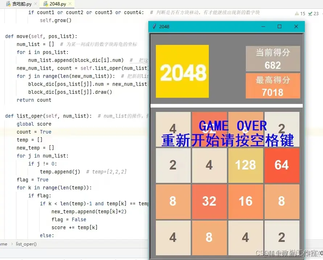Viewport: 323px width, 260px height.
Task: Click the 'score += temp[k]' line
Action: [74, 227]
